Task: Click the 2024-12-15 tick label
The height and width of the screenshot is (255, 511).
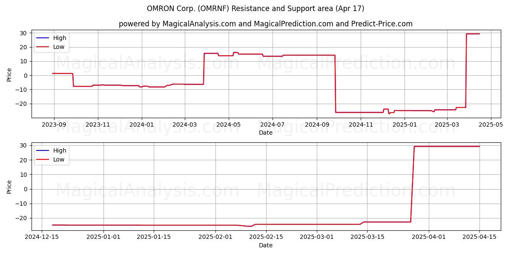Action: point(42,237)
